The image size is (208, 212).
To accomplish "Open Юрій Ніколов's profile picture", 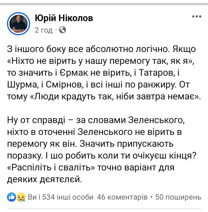I will (x=19, y=24).
